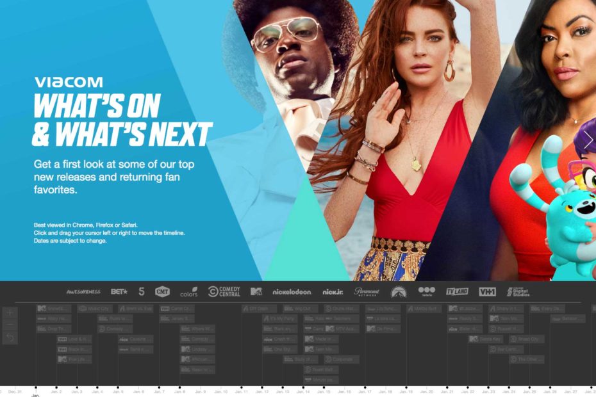Click the Viacom wordmark in the hero
596x397 pixels.
pyautogui.click(x=69, y=82)
